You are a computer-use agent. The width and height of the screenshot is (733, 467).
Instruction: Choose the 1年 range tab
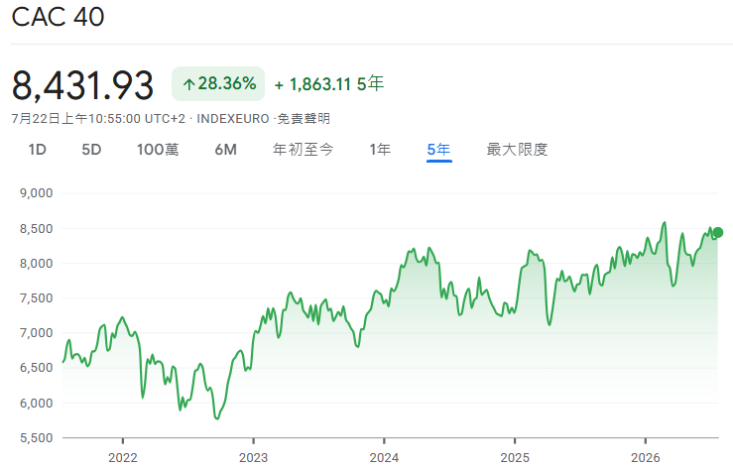(x=380, y=150)
